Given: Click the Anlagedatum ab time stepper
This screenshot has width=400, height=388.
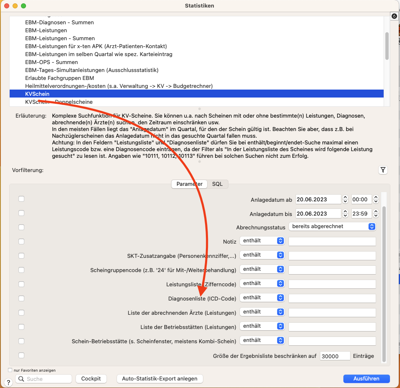Looking at the screenshot, I should point(376,199).
